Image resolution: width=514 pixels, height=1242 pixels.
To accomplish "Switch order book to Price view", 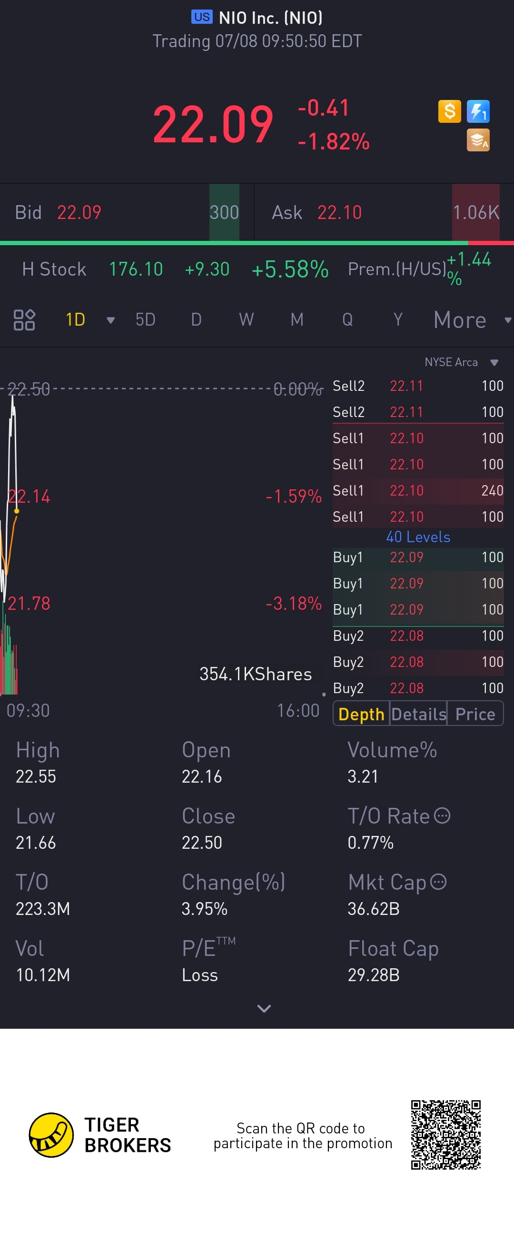I will point(475,714).
